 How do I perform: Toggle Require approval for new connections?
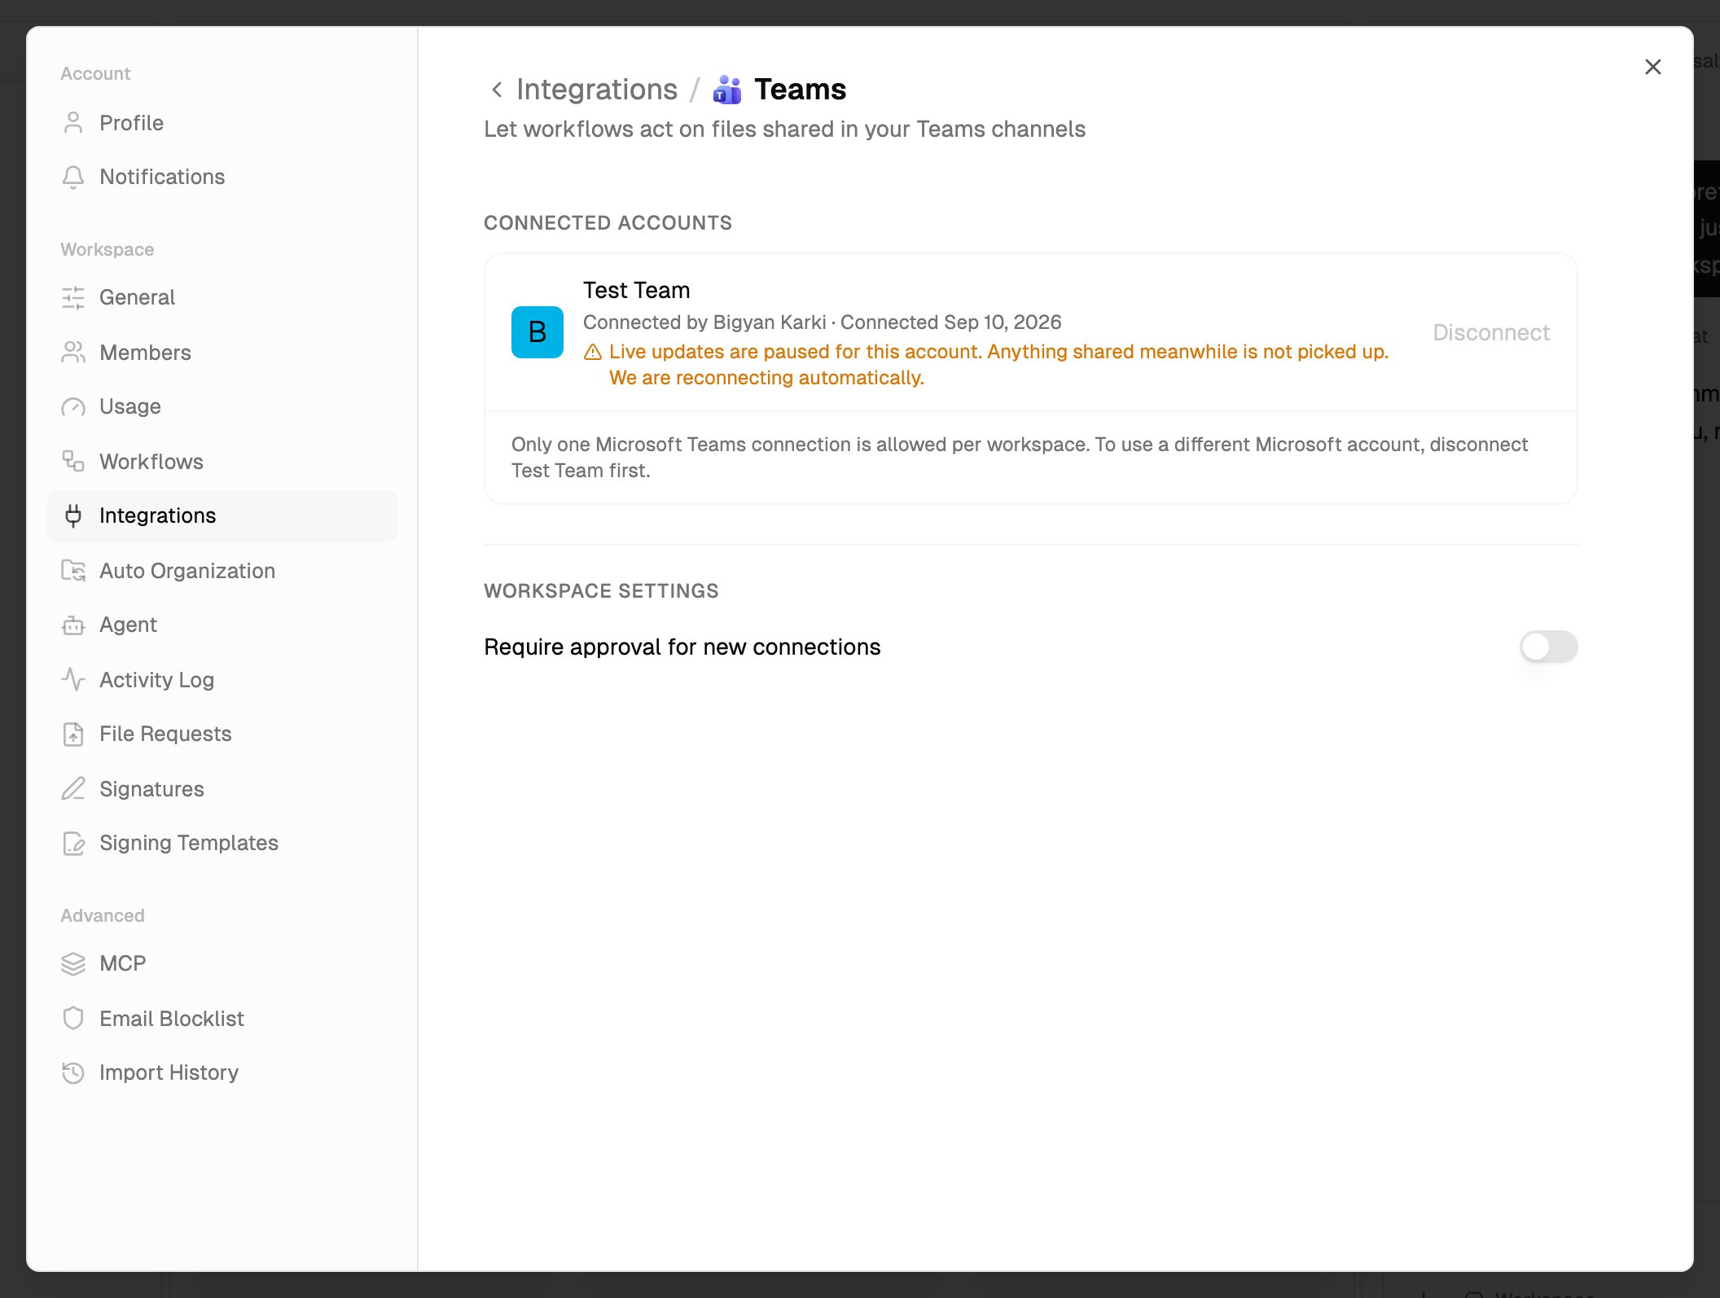coord(1548,647)
